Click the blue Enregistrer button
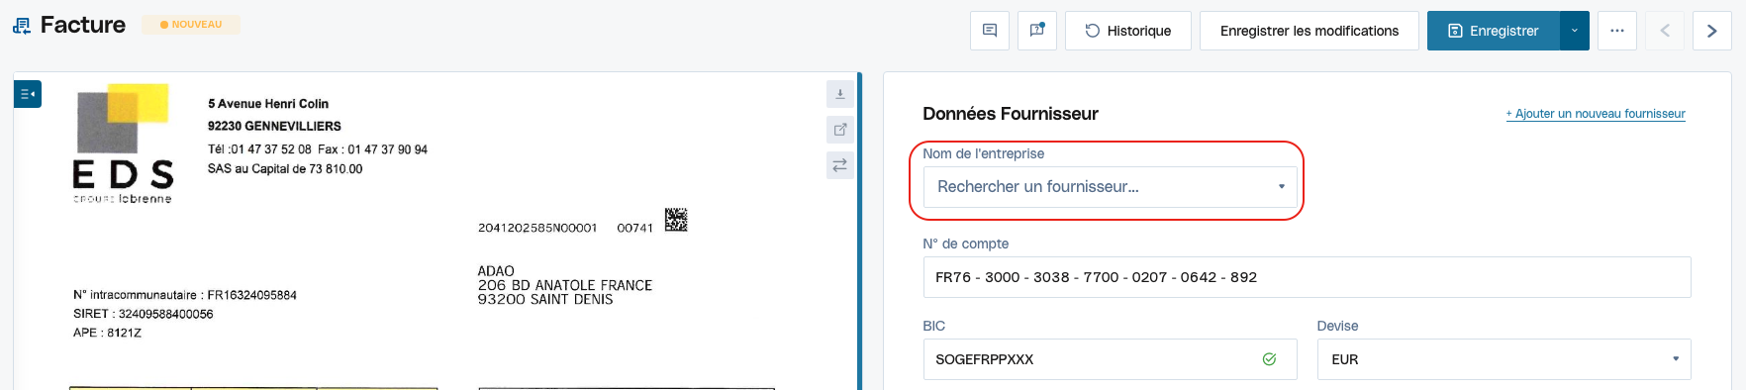The height and width of the screenshot is (390, 1746). [x=1494, y=31]
